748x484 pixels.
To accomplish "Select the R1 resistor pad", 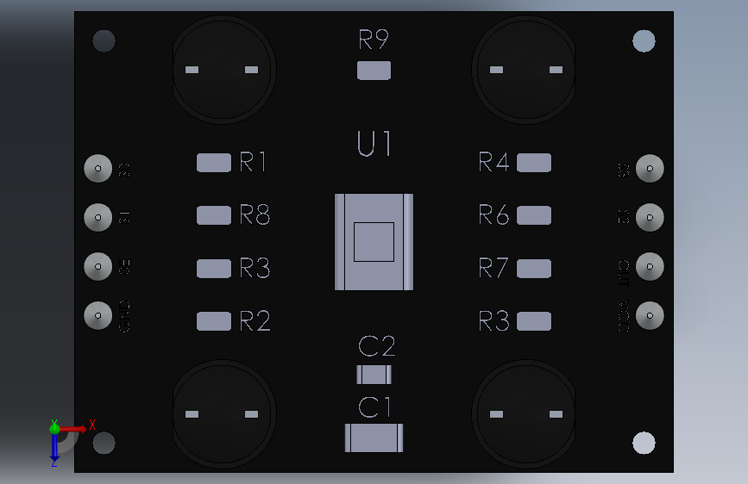I will [x=214, y=163].
